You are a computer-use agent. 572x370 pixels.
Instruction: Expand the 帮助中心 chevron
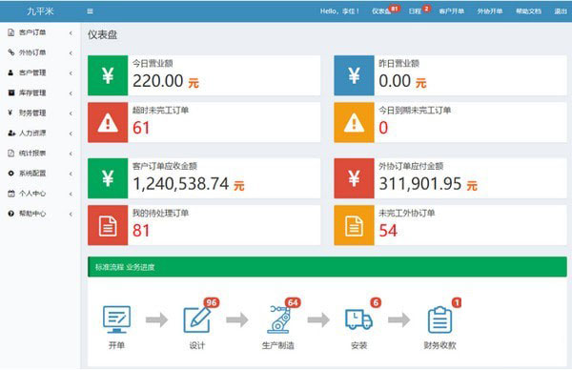click(71, 214)
